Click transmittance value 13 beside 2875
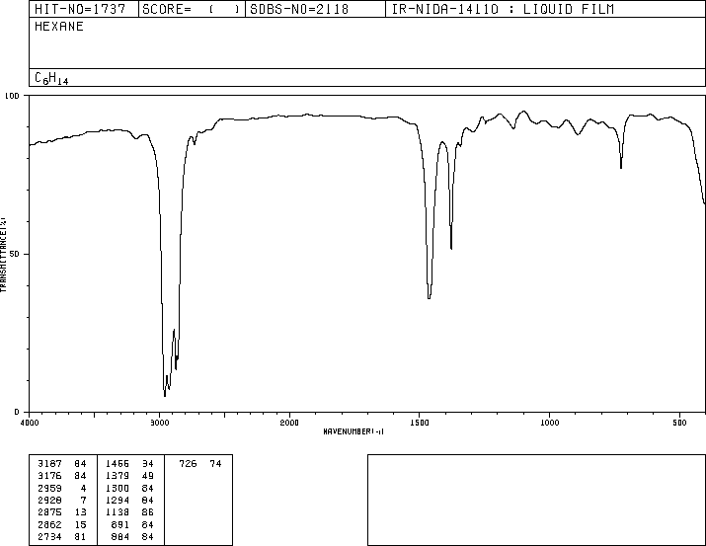Image resolution: width=706 pixels, height=546 pixels. 81,512
